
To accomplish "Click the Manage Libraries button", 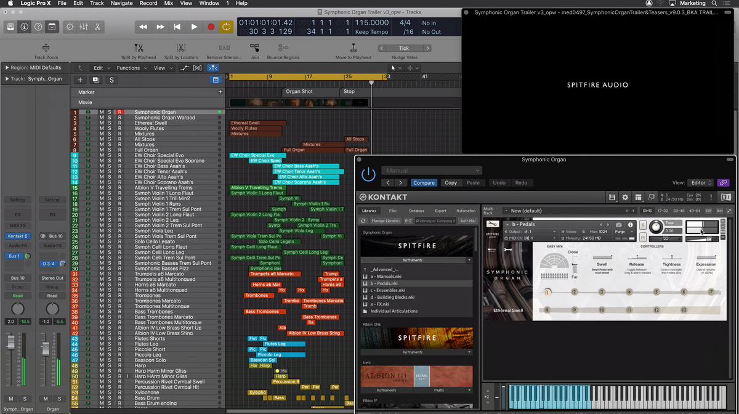I will [x=386, y=221].
